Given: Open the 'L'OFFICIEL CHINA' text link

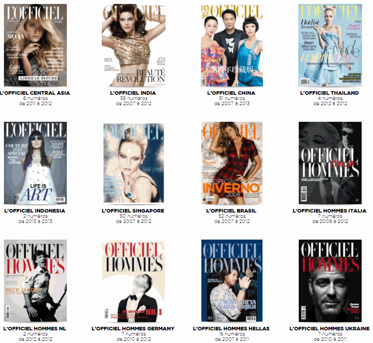Looking at the screenshot, I should click(x=231, y=93).
